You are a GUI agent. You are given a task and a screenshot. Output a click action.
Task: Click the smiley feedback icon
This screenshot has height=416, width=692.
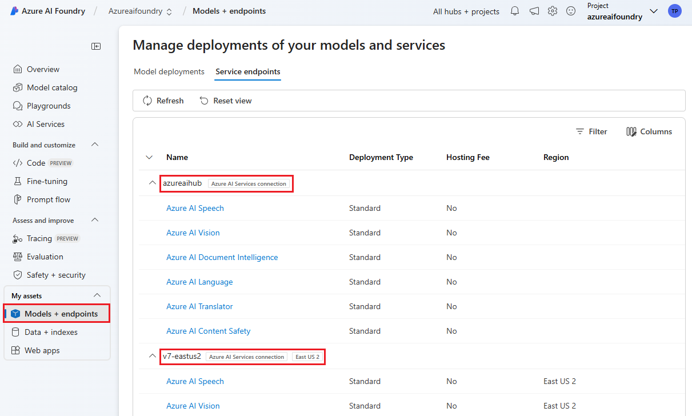[571, 11]
